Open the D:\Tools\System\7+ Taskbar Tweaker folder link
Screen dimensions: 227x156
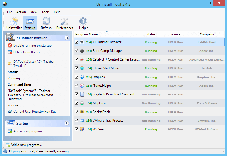[x=34, y=64]
